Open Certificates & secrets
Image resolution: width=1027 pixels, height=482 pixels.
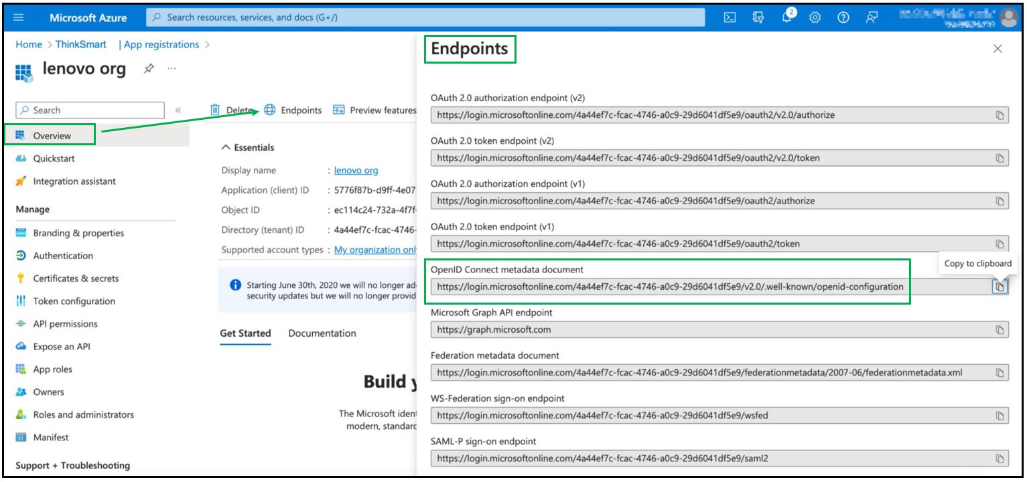point(76,278)
